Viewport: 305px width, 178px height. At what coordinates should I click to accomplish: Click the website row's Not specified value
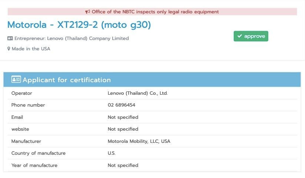pos(123,129)
